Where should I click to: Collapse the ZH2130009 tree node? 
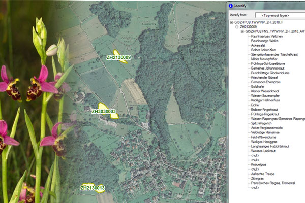pyautogui.click(x=236, y=27)
